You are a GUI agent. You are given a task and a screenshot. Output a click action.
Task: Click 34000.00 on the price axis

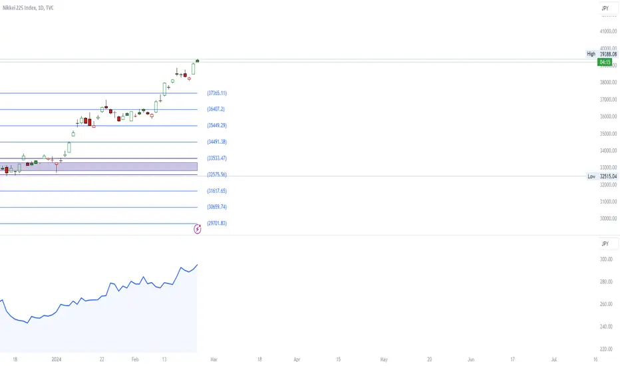pyautogui.click(x=608, y=150)
